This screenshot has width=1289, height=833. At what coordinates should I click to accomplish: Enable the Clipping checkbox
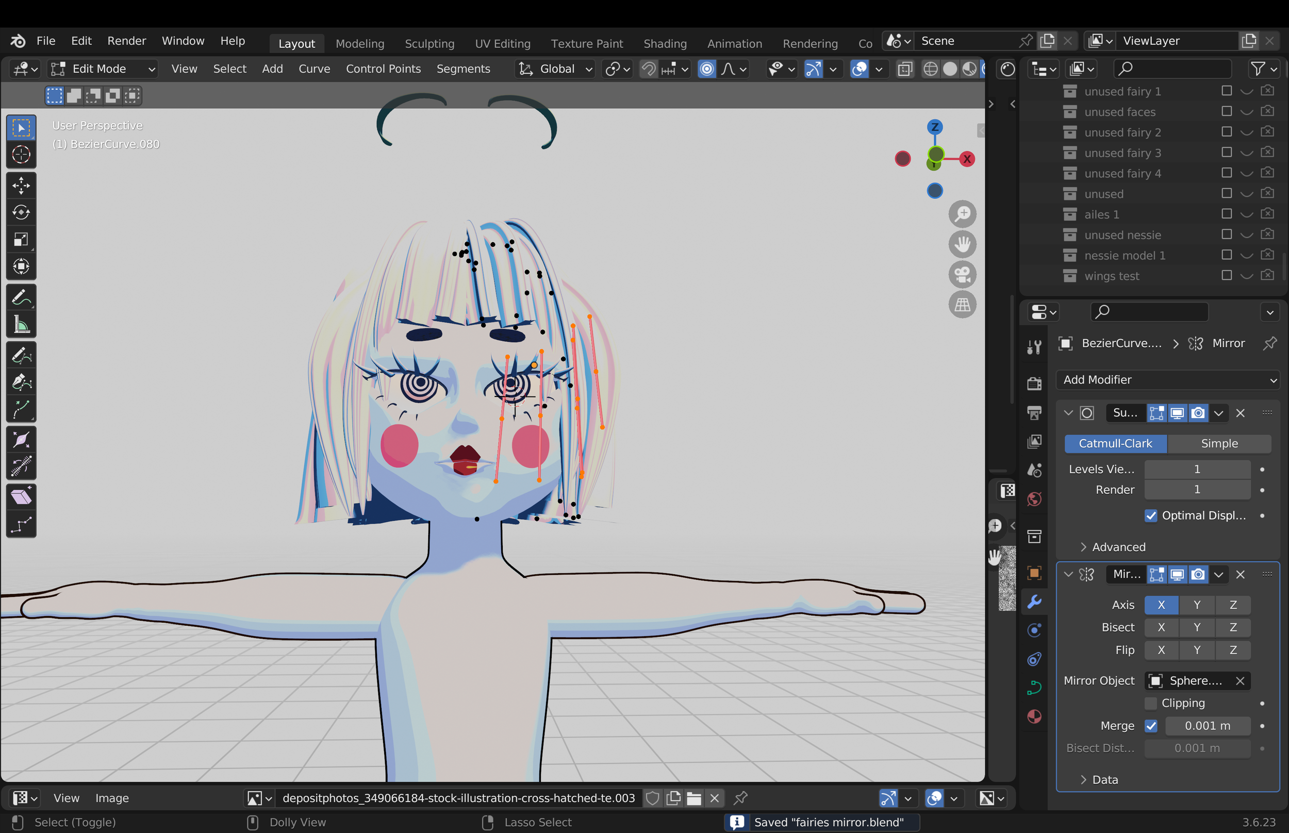[x=1150, y=703]
